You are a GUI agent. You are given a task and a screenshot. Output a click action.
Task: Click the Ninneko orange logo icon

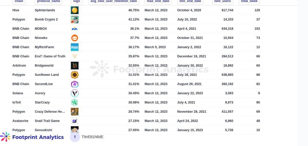pyautogui.click(x=74, y=38)
